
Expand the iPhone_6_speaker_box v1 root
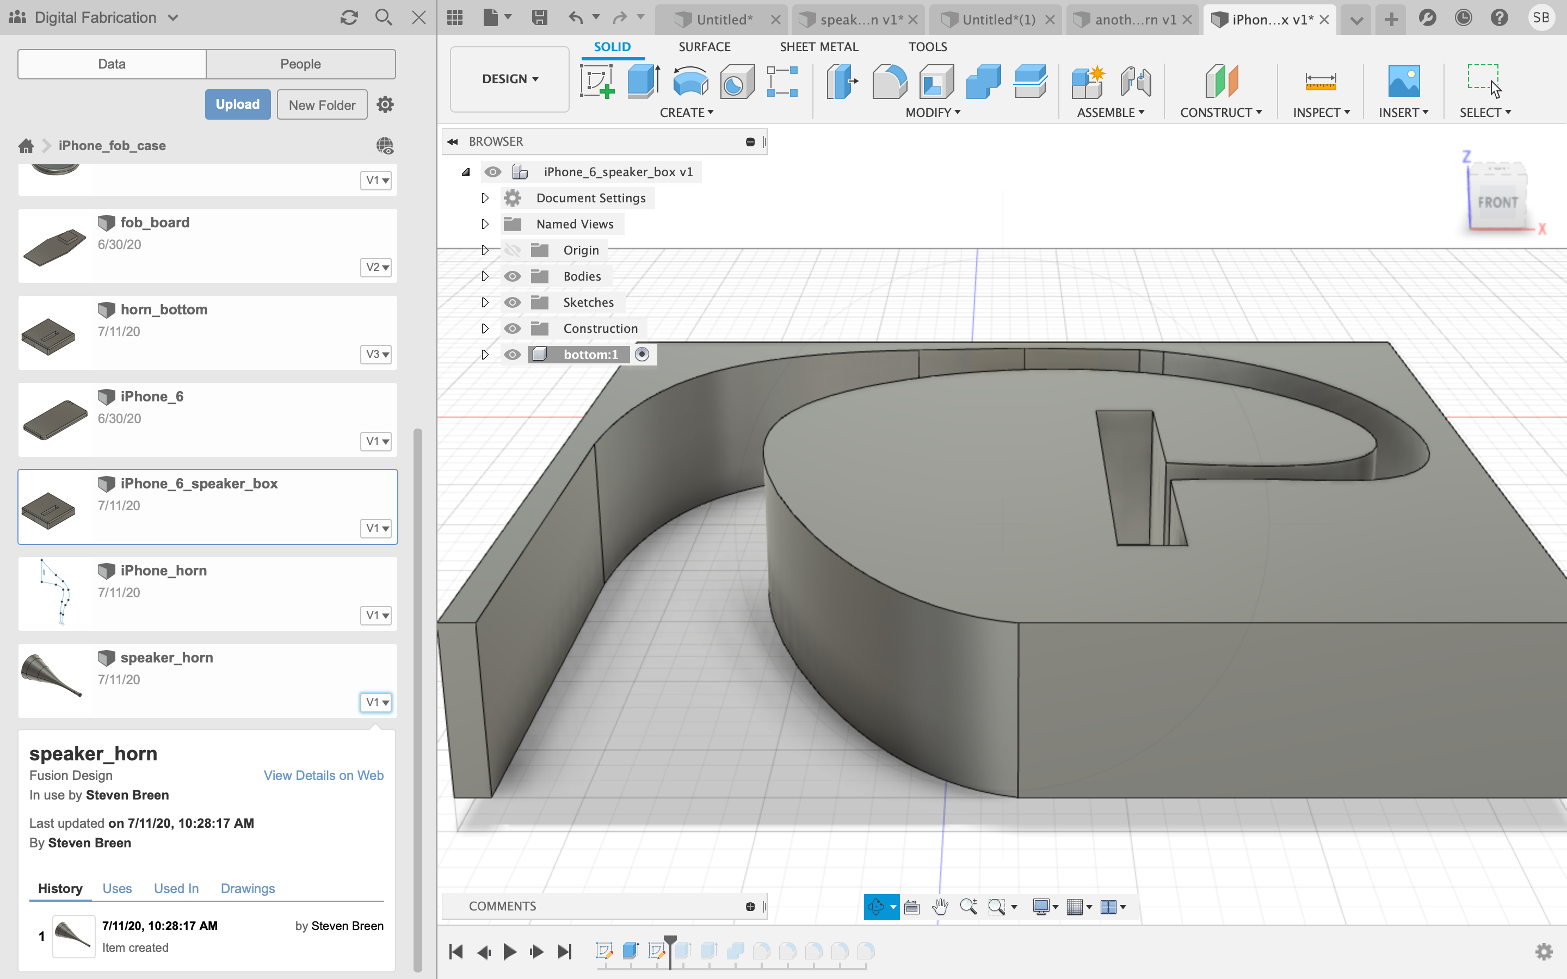(x=466, y=171)
